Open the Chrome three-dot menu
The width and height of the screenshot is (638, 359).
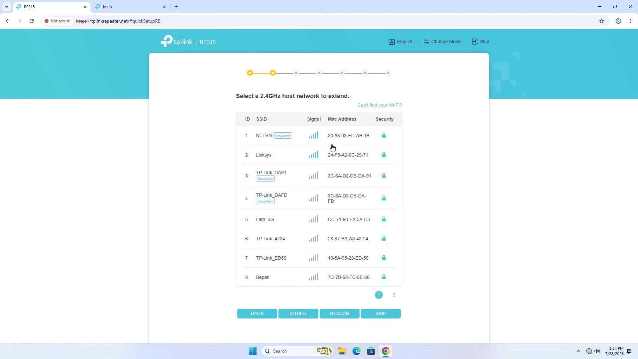point(630,21)
